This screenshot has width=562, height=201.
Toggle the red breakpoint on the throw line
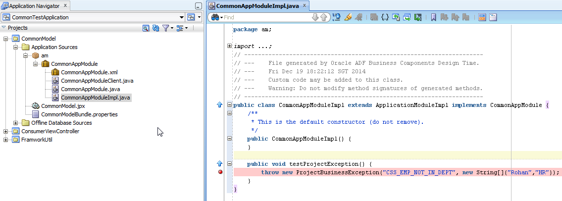220,172
